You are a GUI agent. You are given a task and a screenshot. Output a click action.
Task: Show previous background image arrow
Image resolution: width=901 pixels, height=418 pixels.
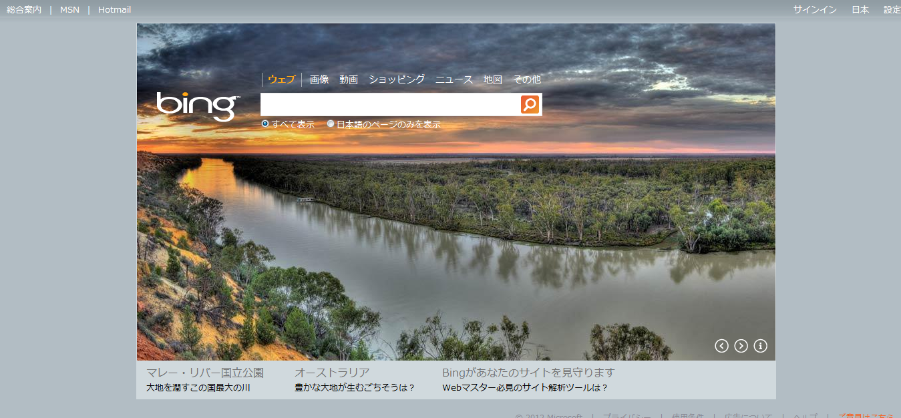point(721,346)
